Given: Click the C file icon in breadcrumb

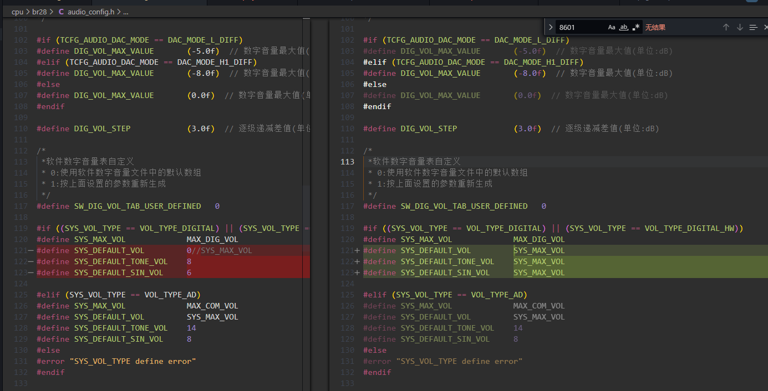Looking at the screenshot, I should point(61,11).
